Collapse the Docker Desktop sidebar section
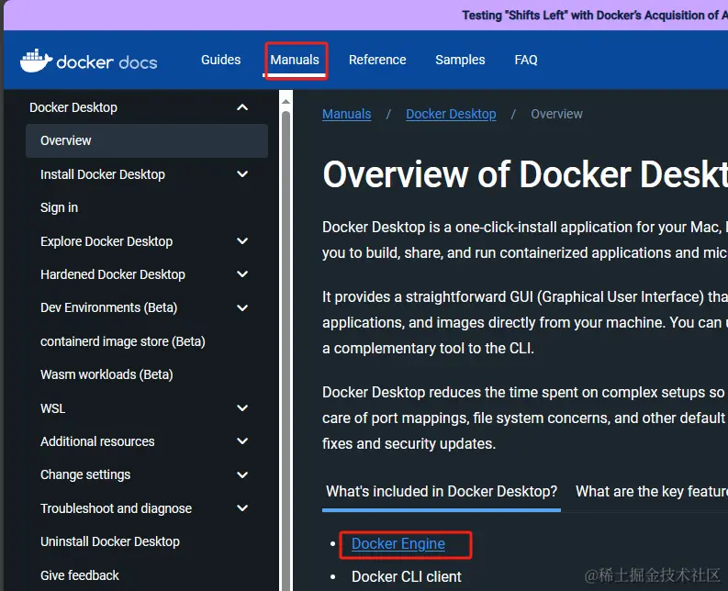The width and height of the screenshot is (728, 591). [242, 107]
